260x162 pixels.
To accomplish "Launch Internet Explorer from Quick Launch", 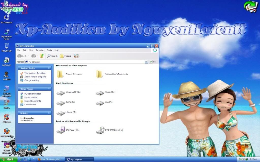I will [21, 159].
